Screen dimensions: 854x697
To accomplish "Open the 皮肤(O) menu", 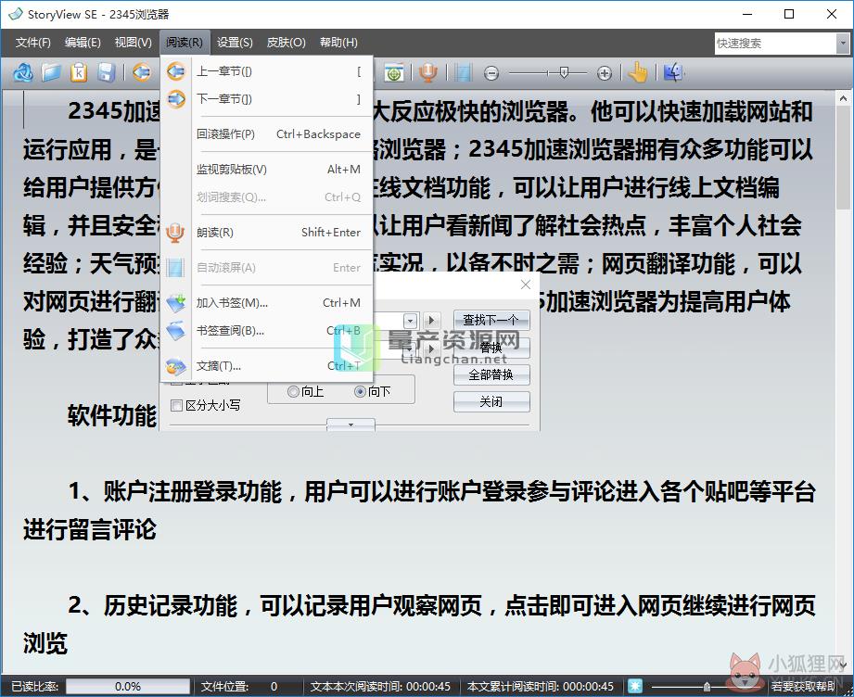I will (x=286, y=43).
